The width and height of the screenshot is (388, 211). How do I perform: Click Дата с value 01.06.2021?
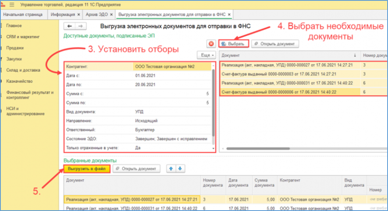pos(145,76)
